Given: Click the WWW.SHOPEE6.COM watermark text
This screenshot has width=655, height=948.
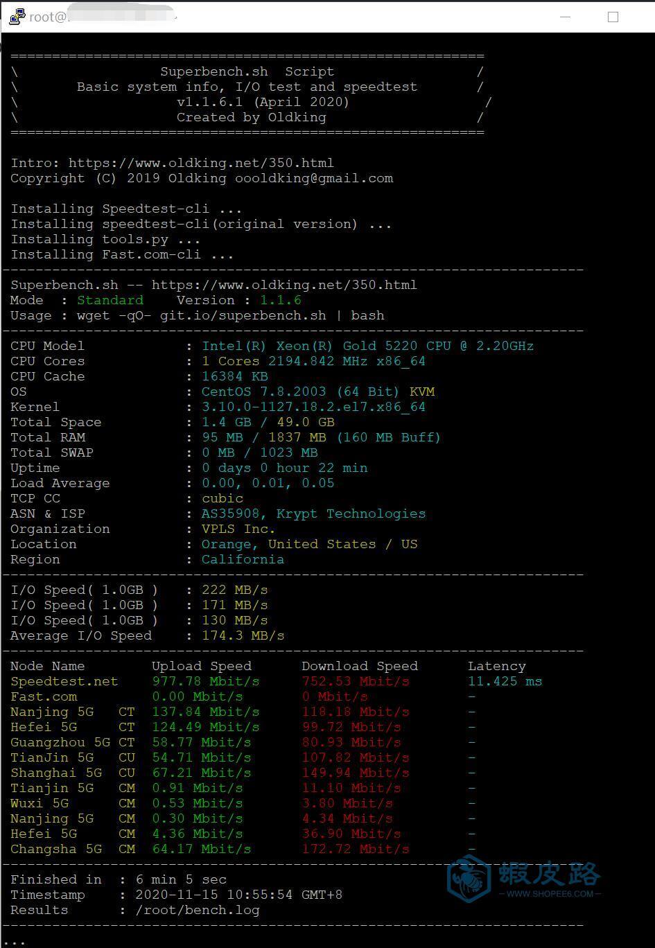Looking at the screenshot, I should (x=549, y=894).
